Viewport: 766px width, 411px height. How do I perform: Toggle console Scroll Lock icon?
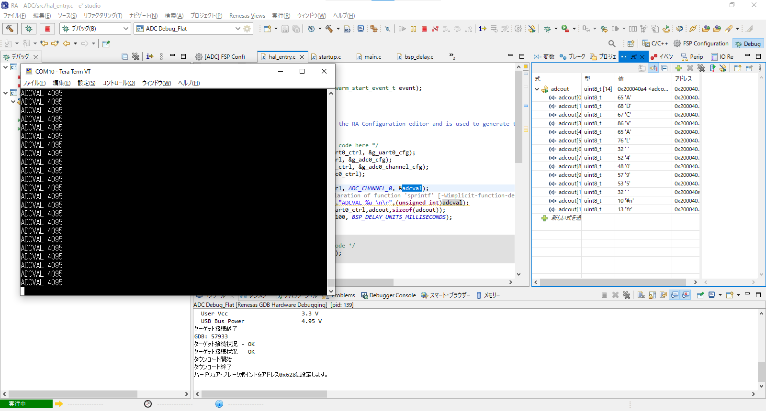click(652, 295)
